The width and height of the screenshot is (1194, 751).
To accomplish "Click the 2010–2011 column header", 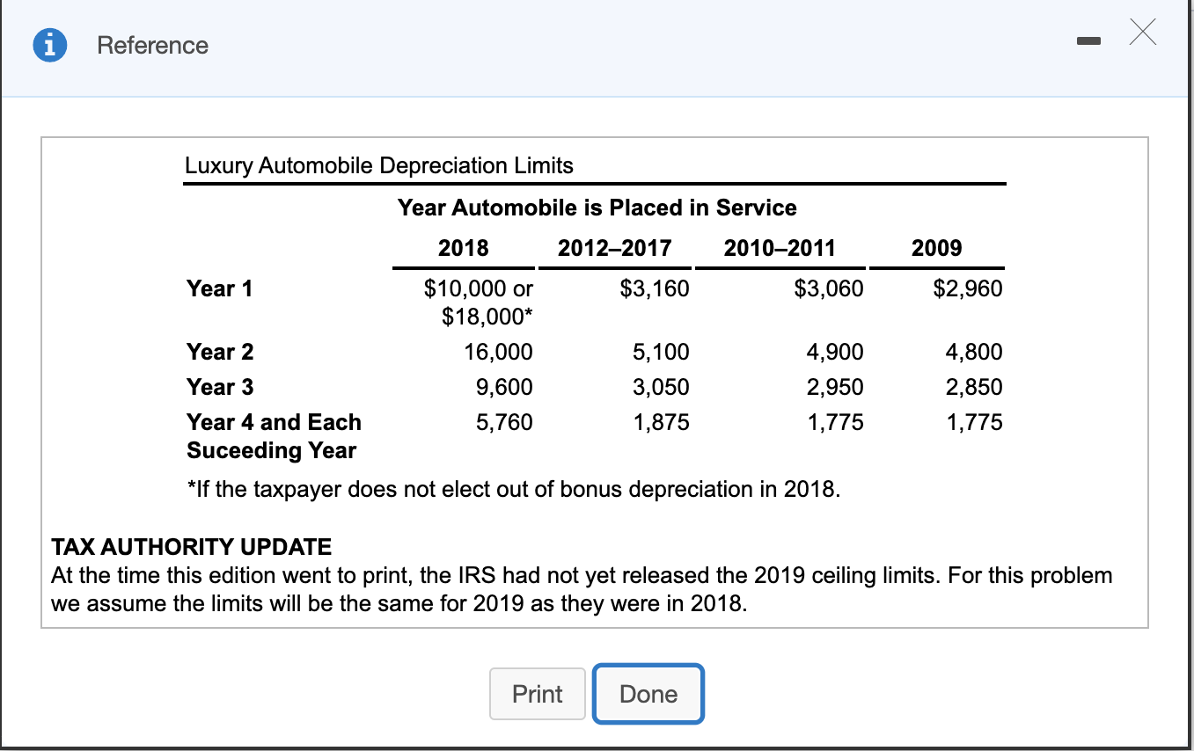I will click(x=780, y=248).
